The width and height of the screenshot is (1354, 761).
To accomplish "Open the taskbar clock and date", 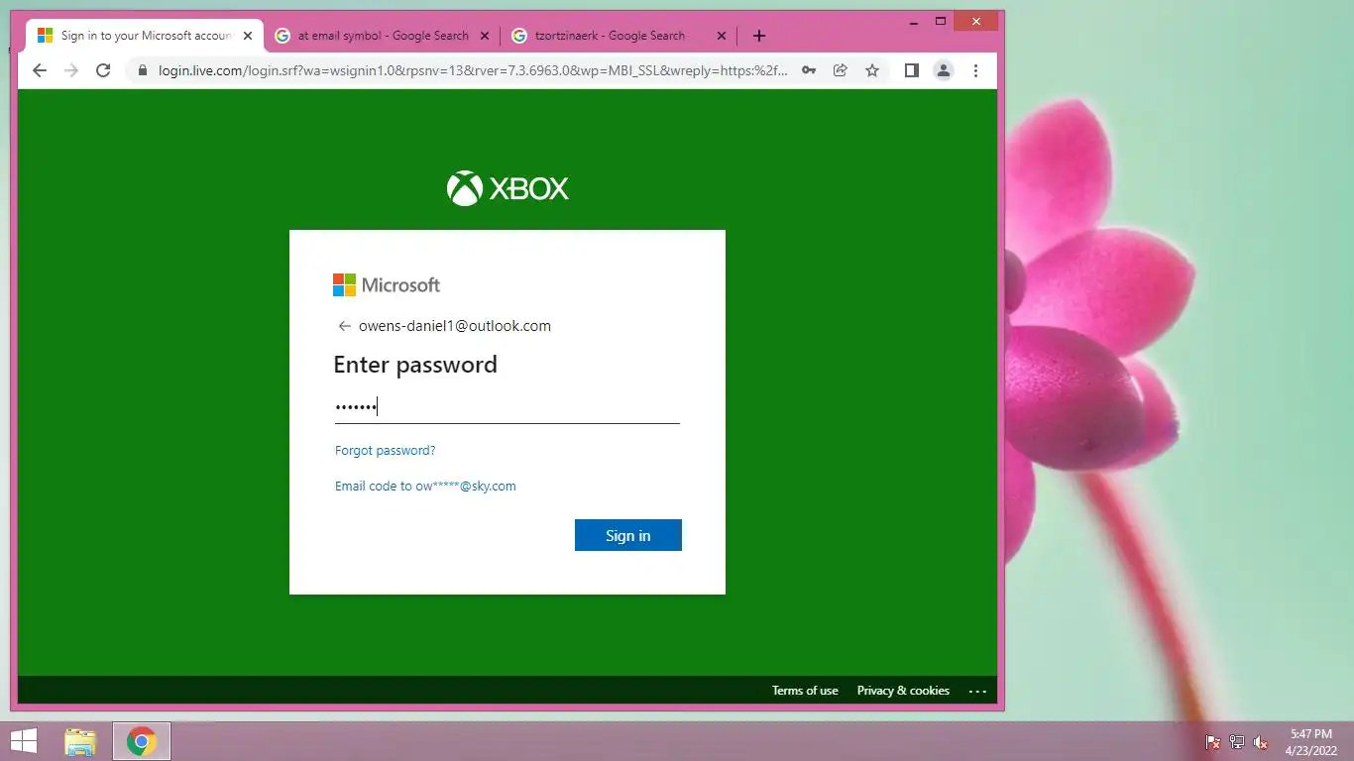I will [1310, 741].
